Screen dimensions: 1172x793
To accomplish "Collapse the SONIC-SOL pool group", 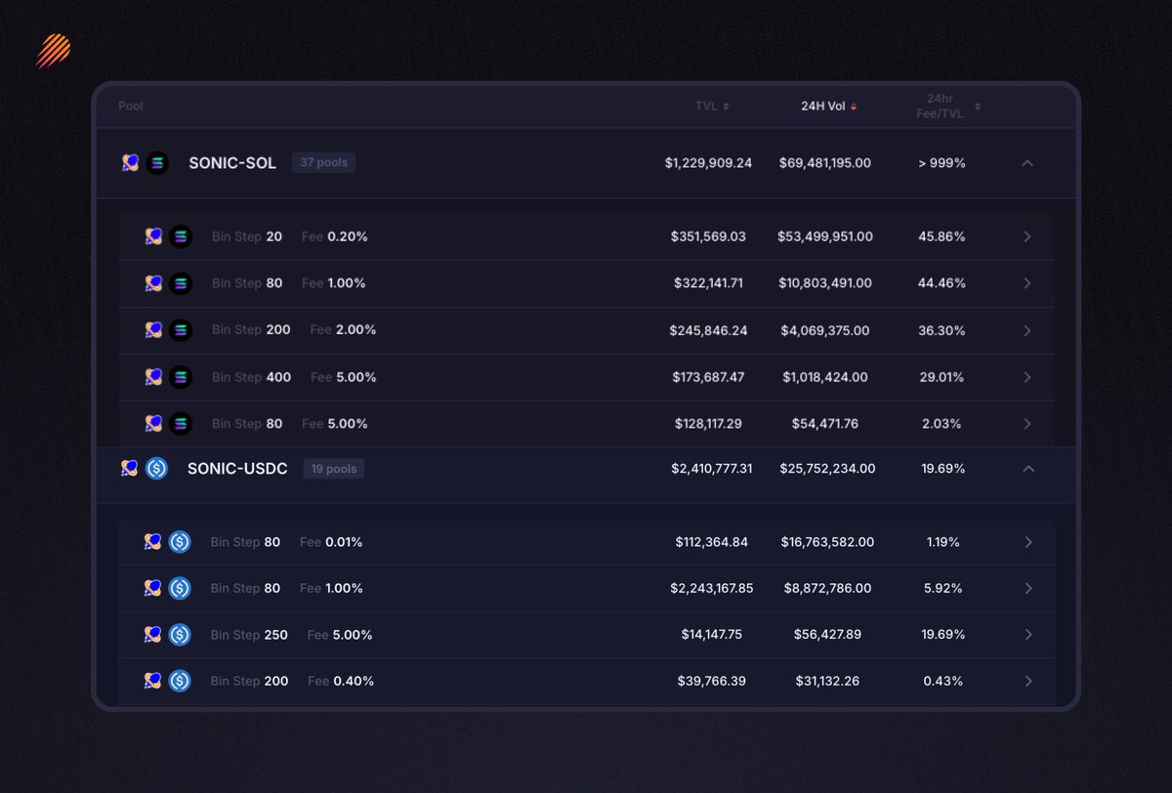I will coord(1028,163).
